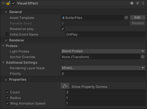Click the Edit button for Asset Template
This screenshot has height=109, width=147.
137,18
